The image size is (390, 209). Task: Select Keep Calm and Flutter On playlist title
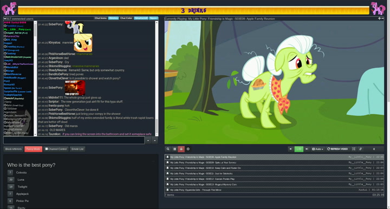coord(205,168)
